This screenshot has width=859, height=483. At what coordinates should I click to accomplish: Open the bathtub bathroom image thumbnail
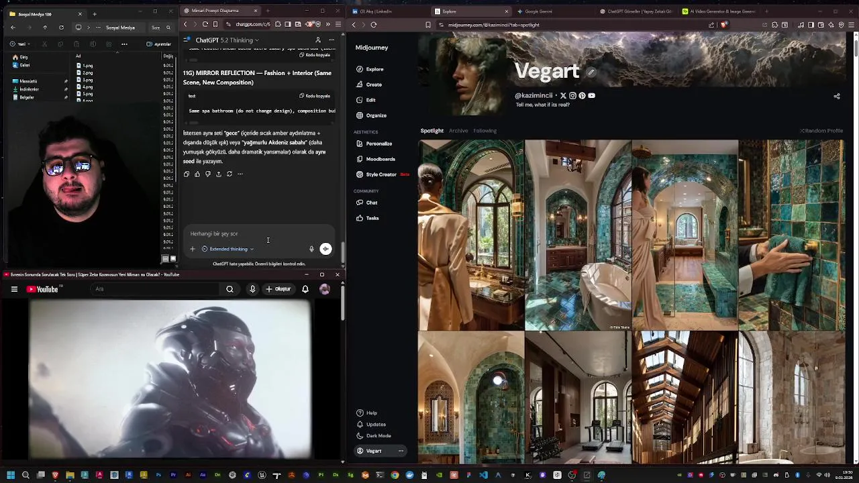[x=578, y=235]
